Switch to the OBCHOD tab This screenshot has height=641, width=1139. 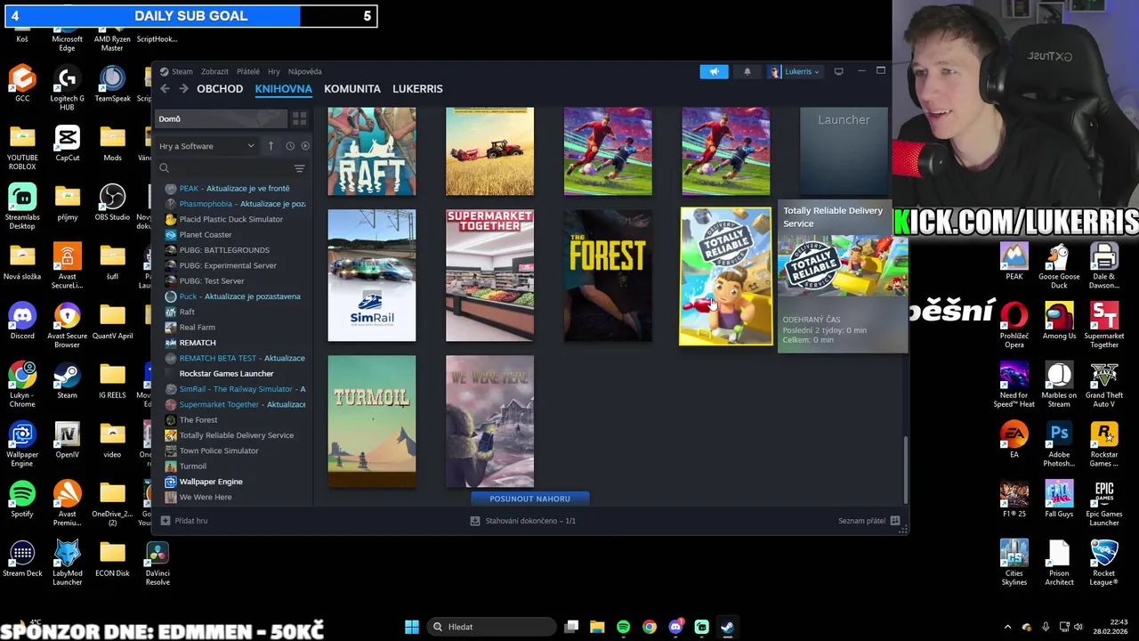220,89
